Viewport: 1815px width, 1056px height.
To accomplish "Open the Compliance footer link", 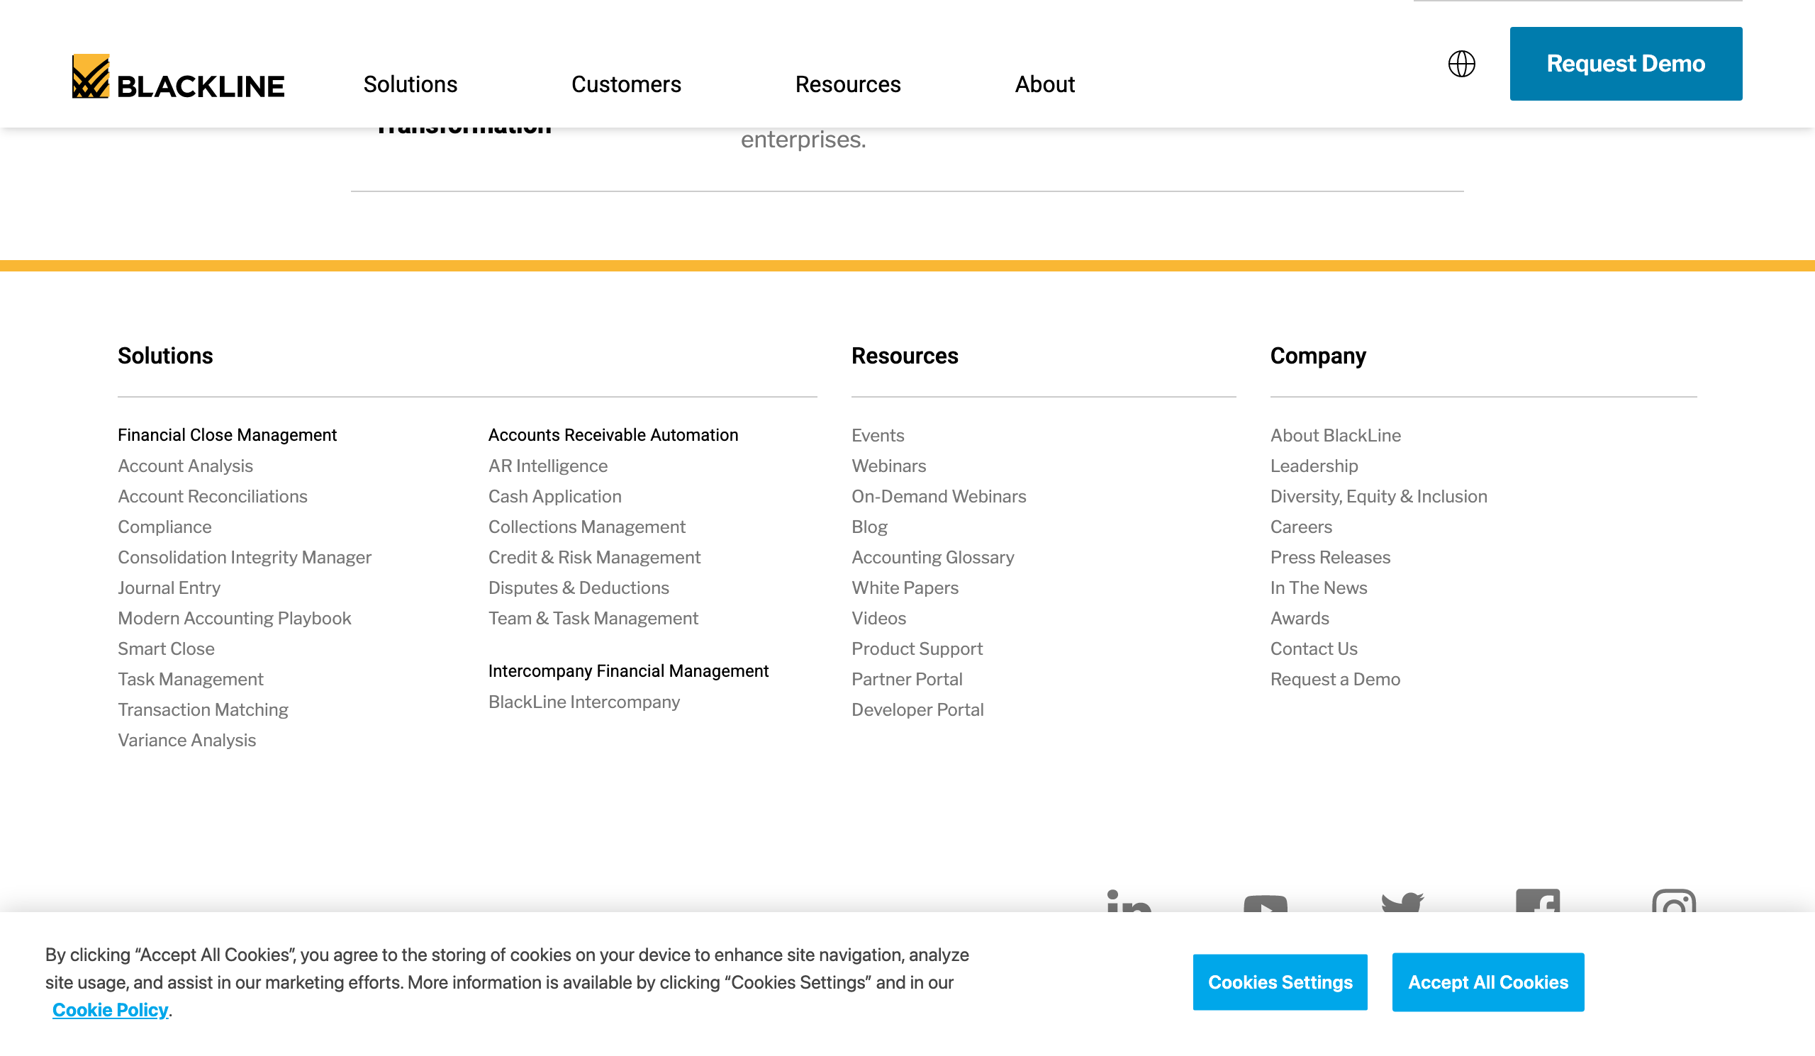I will (x=164, y=527).
